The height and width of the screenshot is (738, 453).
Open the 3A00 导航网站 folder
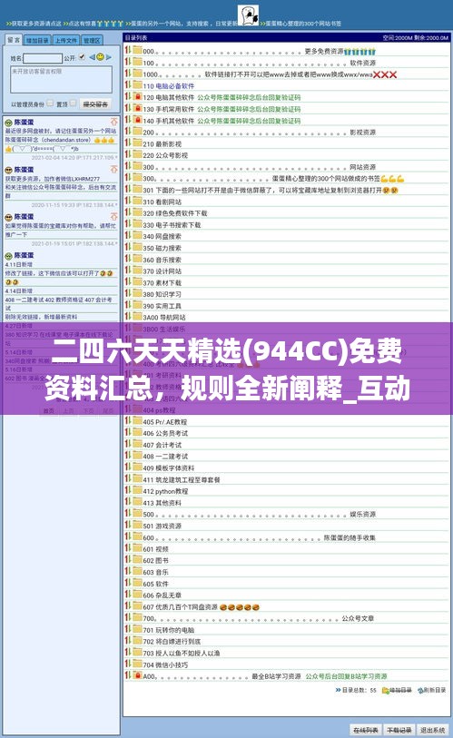[164, 317]
